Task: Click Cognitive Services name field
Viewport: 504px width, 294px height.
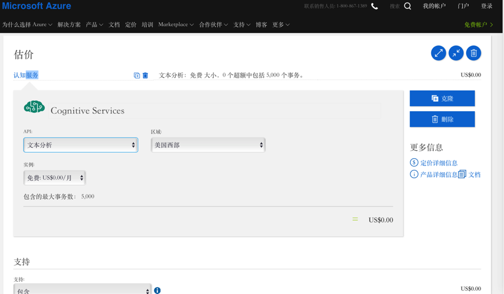Action: [214, 111]
